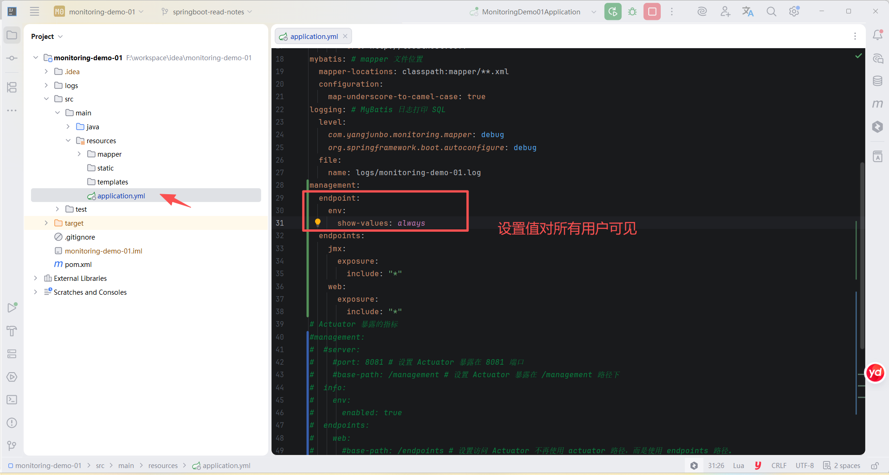Screen dimensions: 889x475
Task: Open the Structure tool window
Action: tap(12, 87)
